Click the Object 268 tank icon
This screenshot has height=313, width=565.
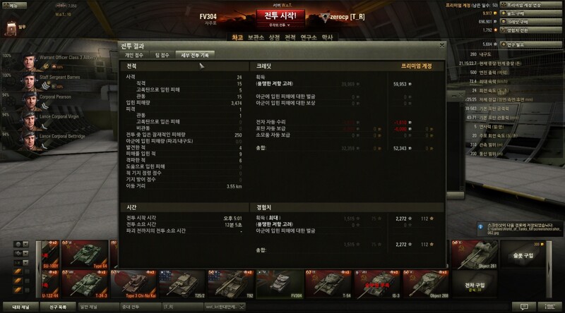coord(426,285)
